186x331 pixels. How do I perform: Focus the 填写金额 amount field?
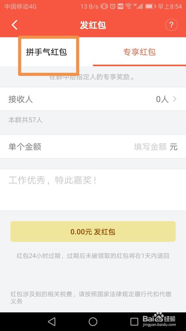point(150,147)
